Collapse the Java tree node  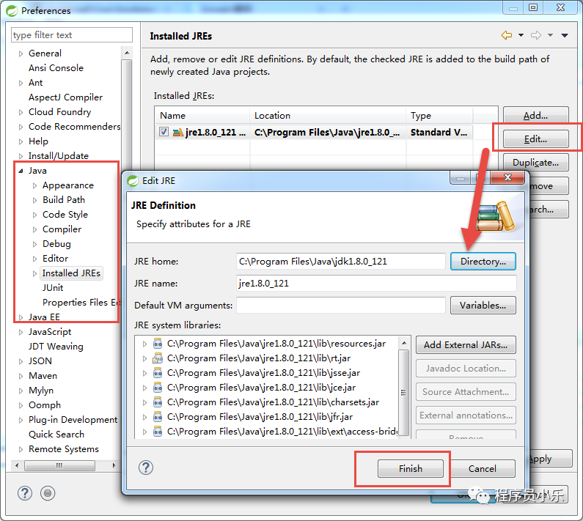21,171
